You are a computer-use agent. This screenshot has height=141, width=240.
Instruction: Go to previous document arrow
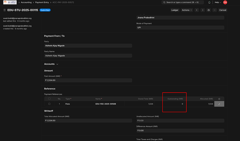(x=197, y=10)
